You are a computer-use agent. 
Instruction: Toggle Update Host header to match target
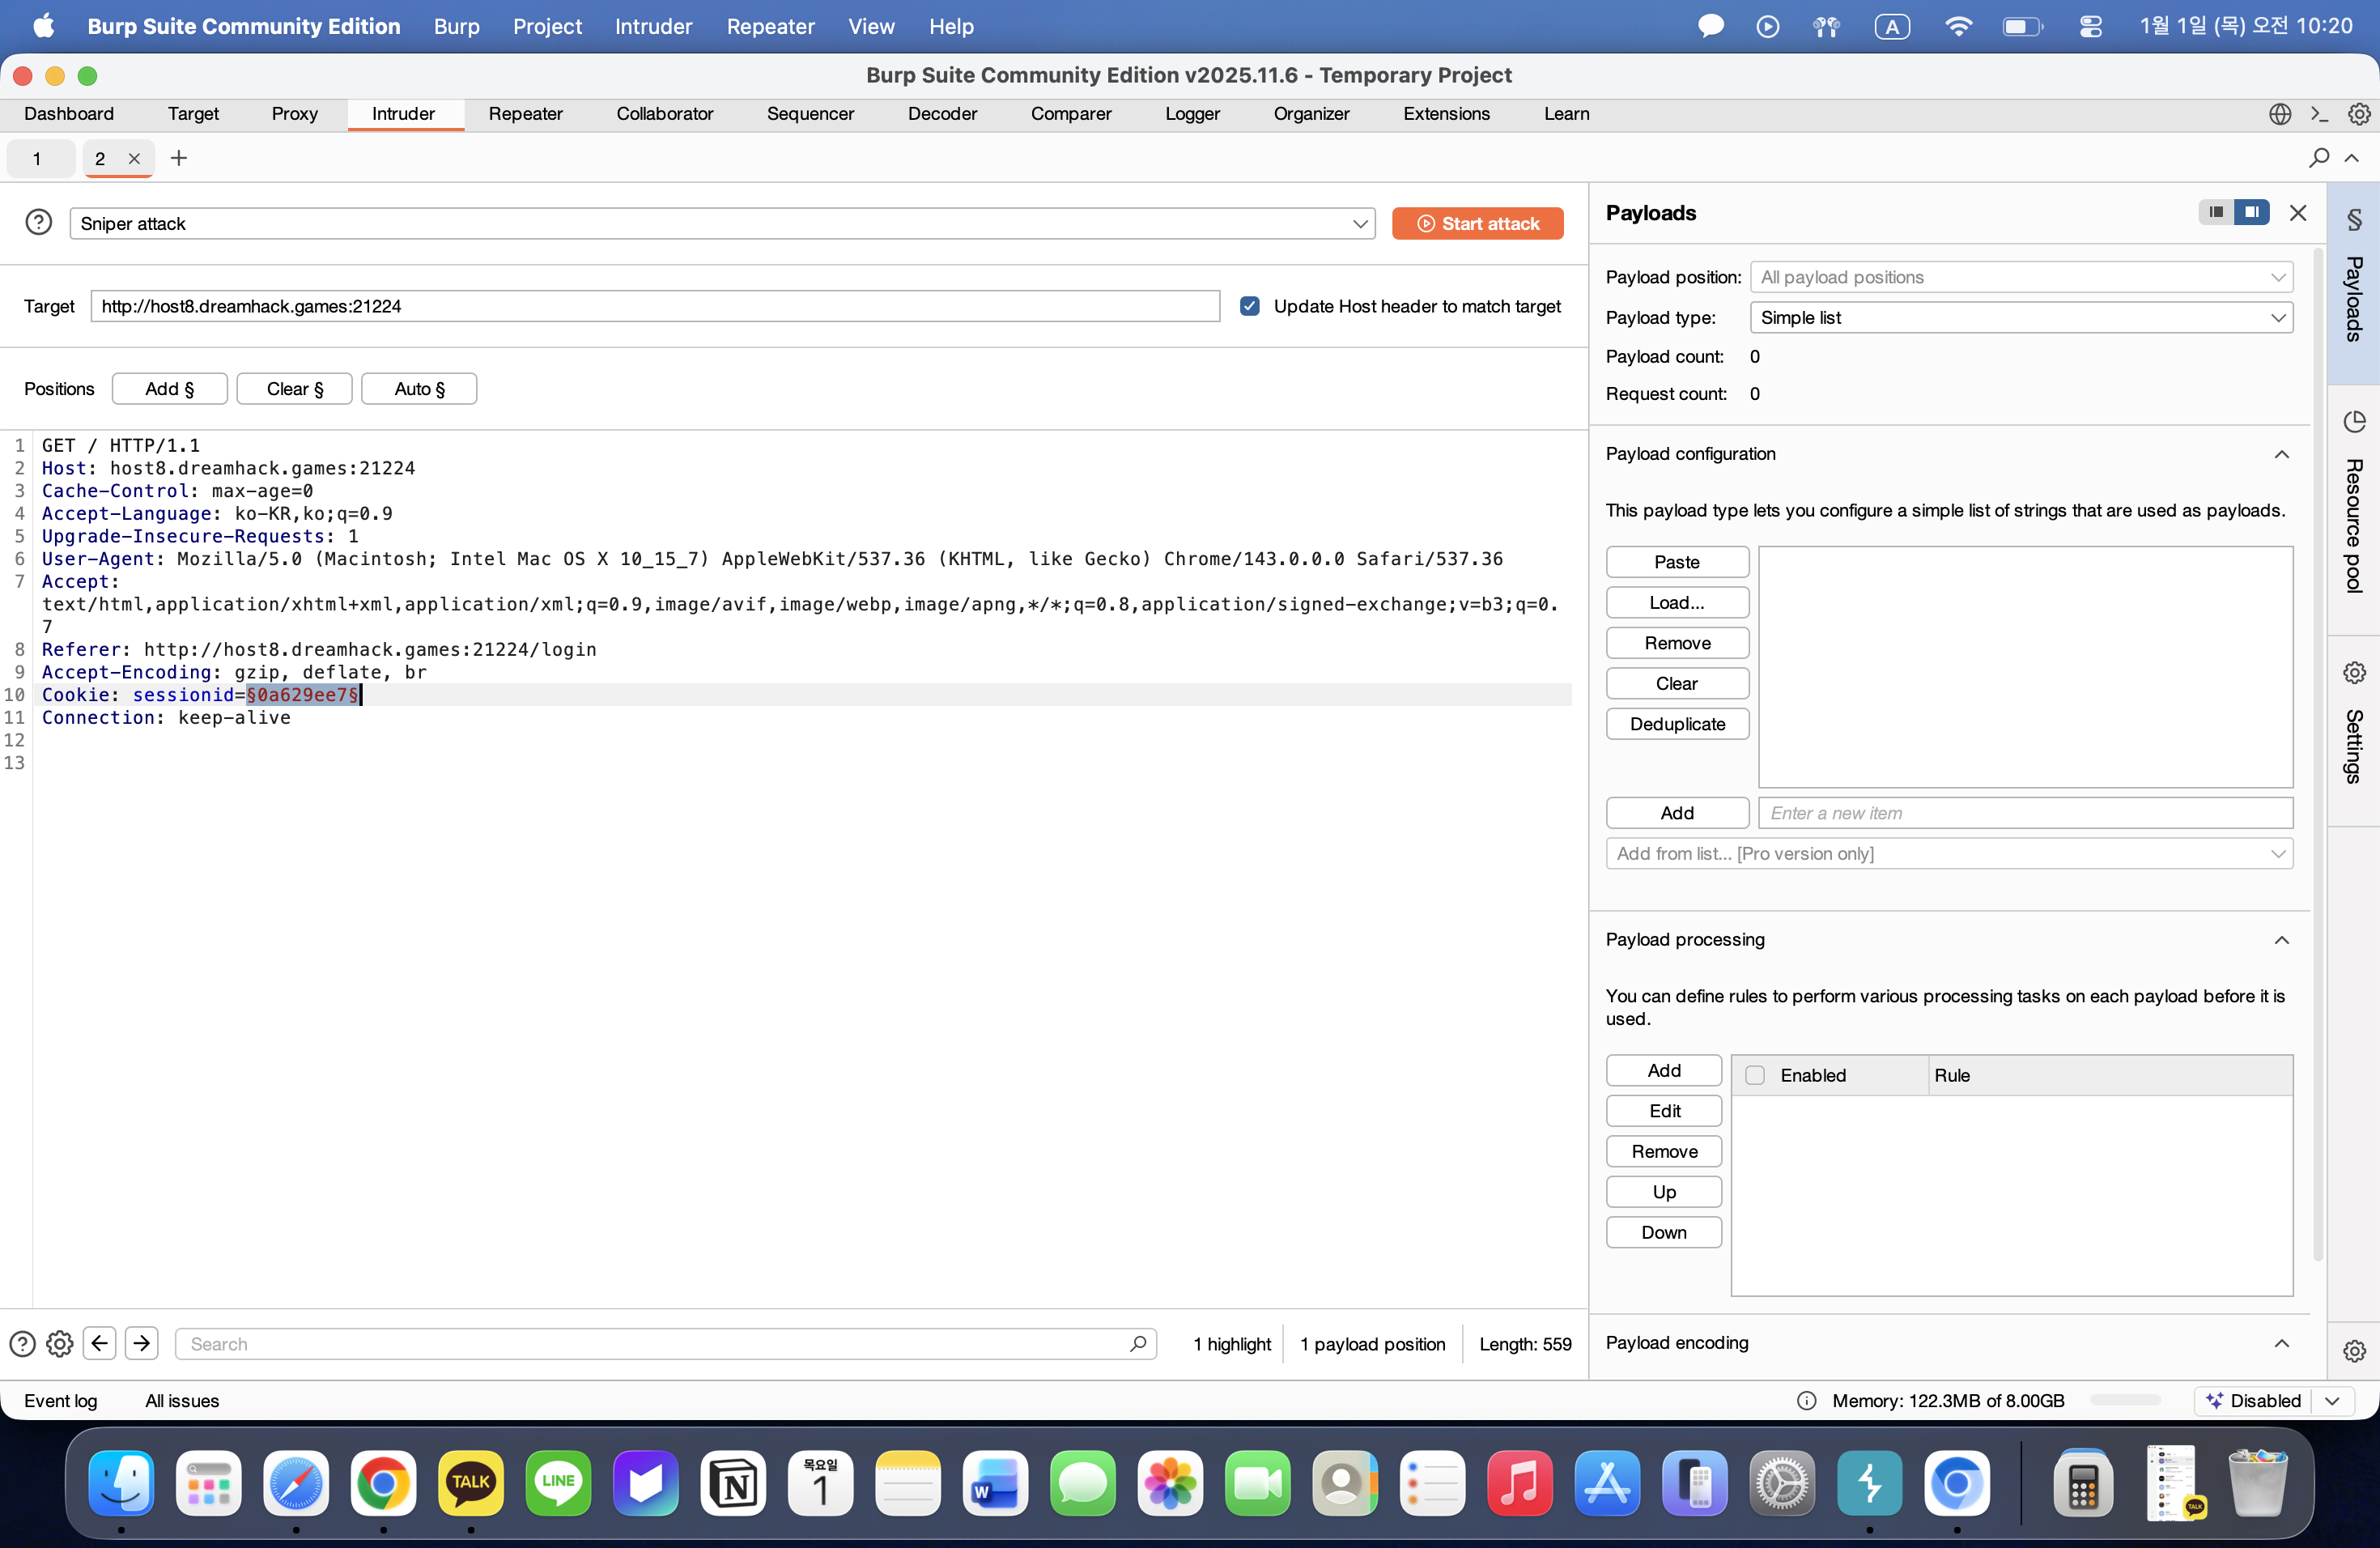point(1249,306)
